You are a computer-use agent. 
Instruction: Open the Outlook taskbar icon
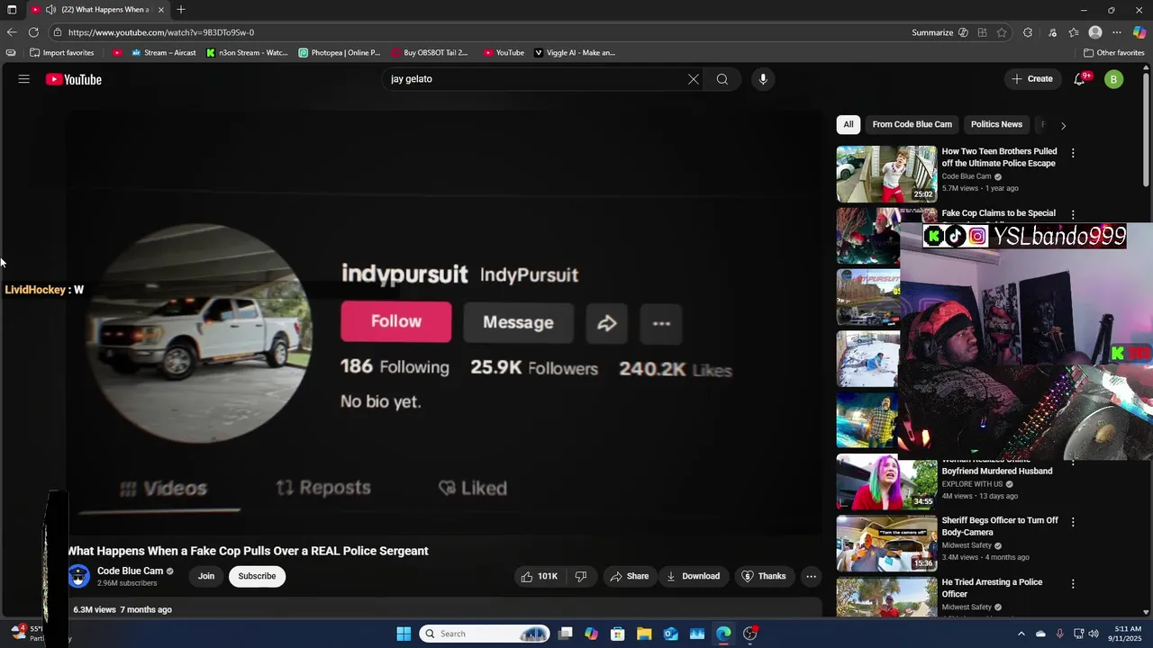click(x=670, y=634)
